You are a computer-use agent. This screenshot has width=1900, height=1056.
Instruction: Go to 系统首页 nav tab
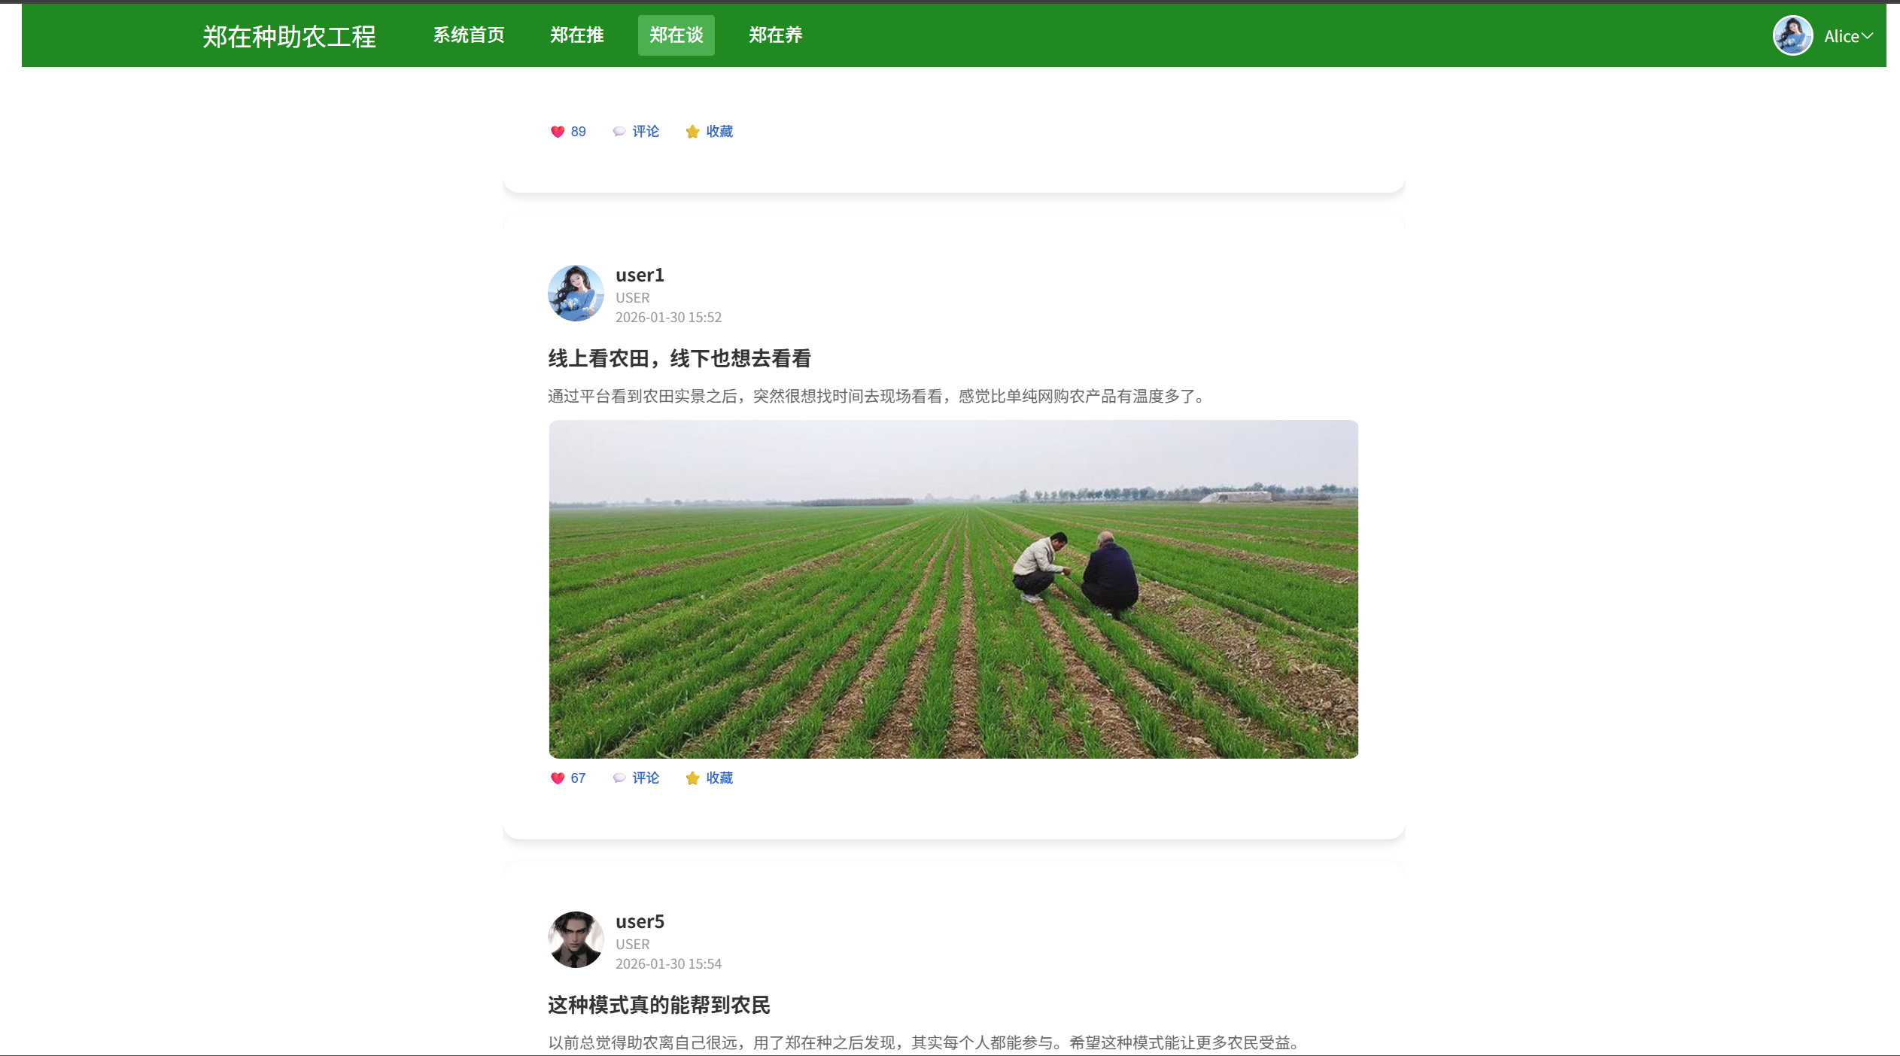pos(469,35)
